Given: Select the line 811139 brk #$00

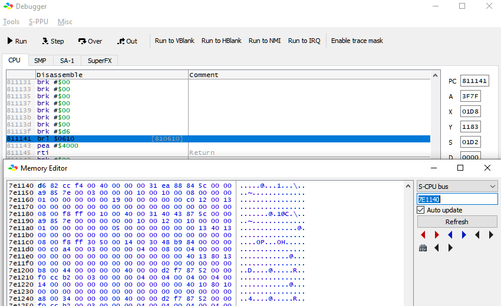Looking at the screenshot, I should click(x=218, y=111).
